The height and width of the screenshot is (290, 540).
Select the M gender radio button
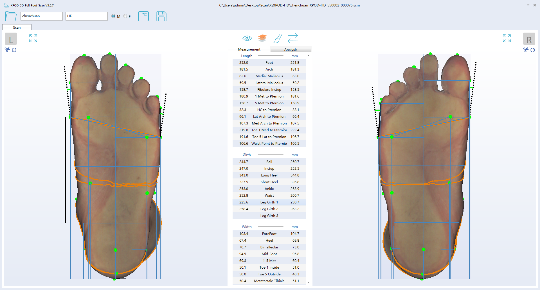click(113, 16)
